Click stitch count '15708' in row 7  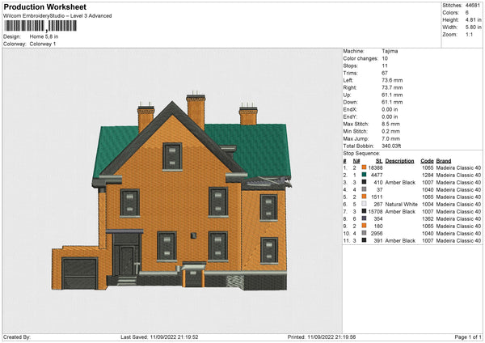[376, 211]
